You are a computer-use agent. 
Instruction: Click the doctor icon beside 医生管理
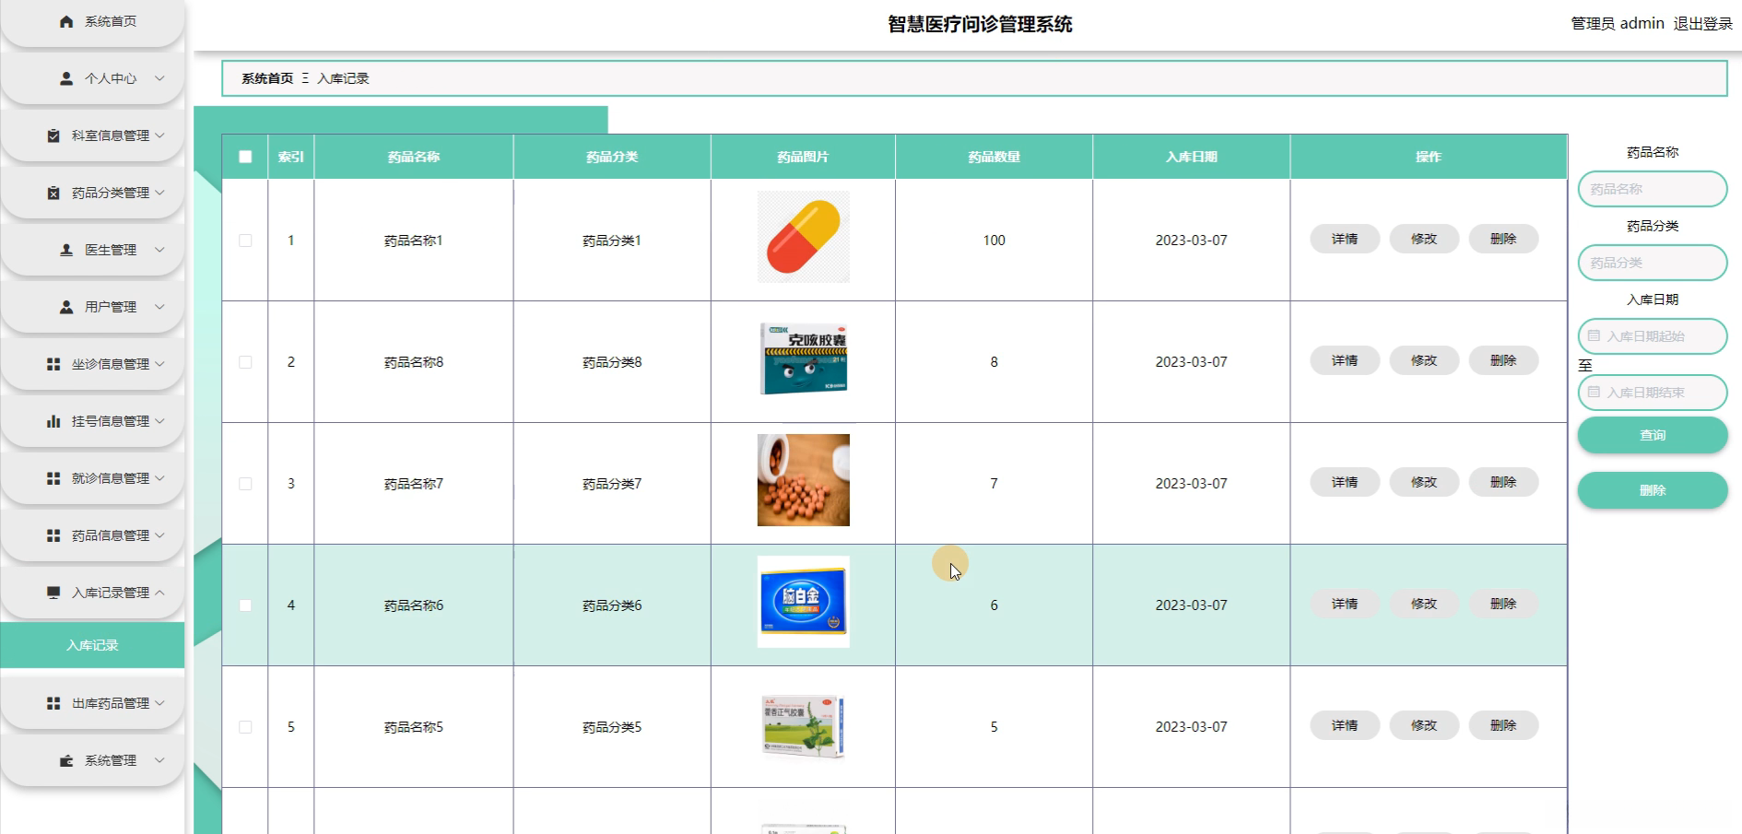point(66,250)
